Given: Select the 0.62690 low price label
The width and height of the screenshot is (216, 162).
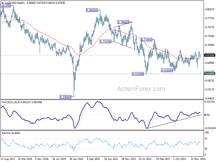Looking at the screenshot, I should pyautogui.click(x=167, y=70).
